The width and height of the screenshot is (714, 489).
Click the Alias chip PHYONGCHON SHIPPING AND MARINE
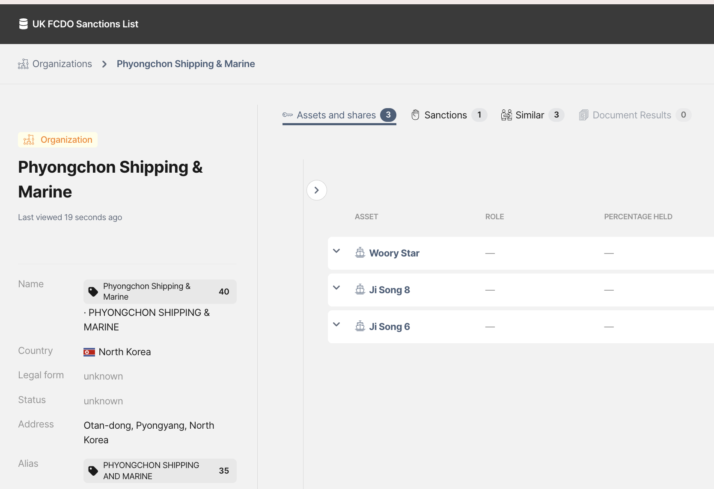[160, 471]
